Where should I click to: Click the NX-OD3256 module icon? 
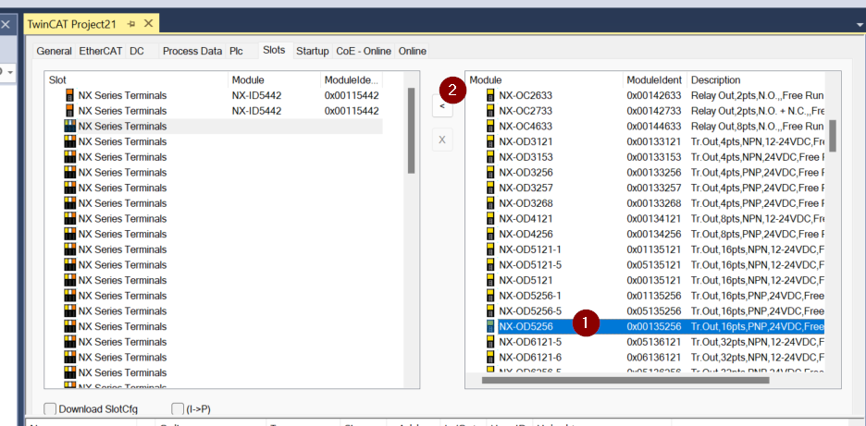[489, 173]
